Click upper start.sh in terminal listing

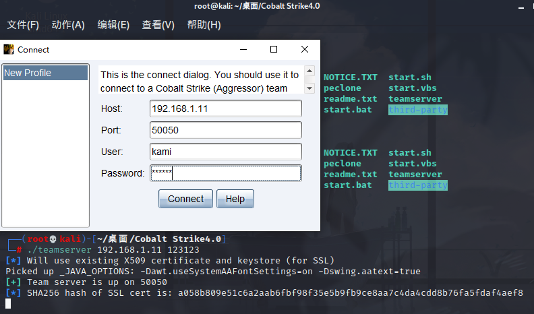point(410,77)
